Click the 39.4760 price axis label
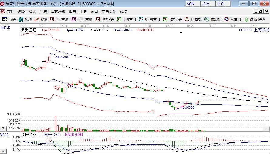The width and height of the screenshot is (270, 154). (13, 114)
